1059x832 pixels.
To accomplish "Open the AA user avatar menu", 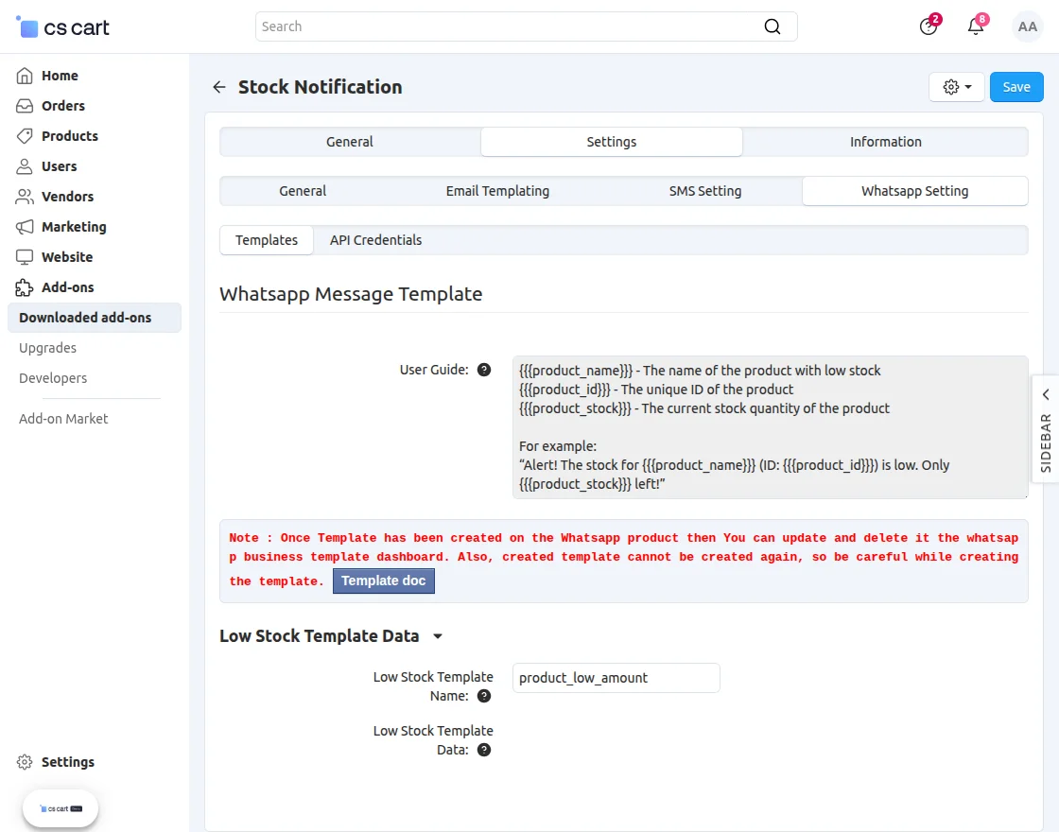I will [x=1028, y=26].
